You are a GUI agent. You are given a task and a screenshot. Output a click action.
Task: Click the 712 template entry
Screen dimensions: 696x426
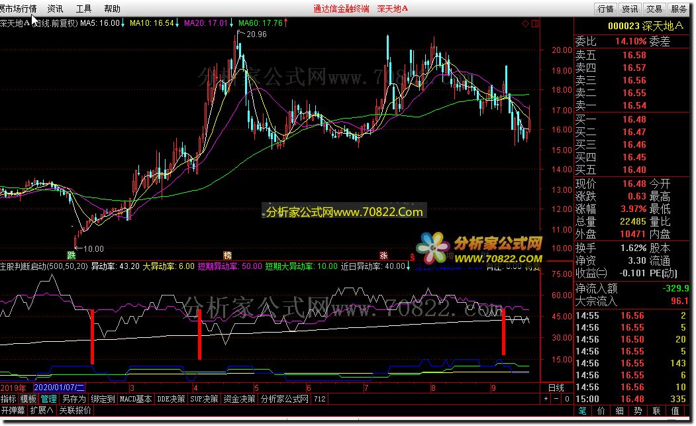pyautogui.click(x=320, y=399)
